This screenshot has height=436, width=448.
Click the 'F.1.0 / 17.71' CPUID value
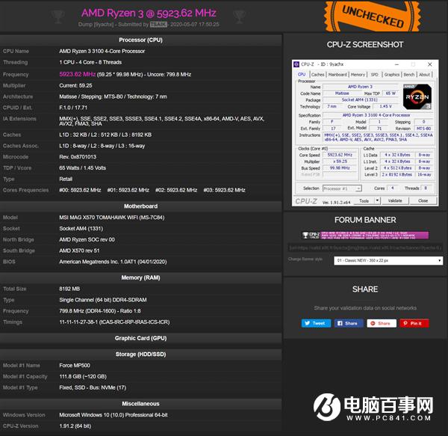73,108
